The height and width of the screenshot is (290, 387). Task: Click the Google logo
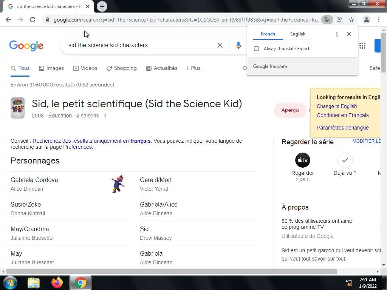(x=26, y=46)
